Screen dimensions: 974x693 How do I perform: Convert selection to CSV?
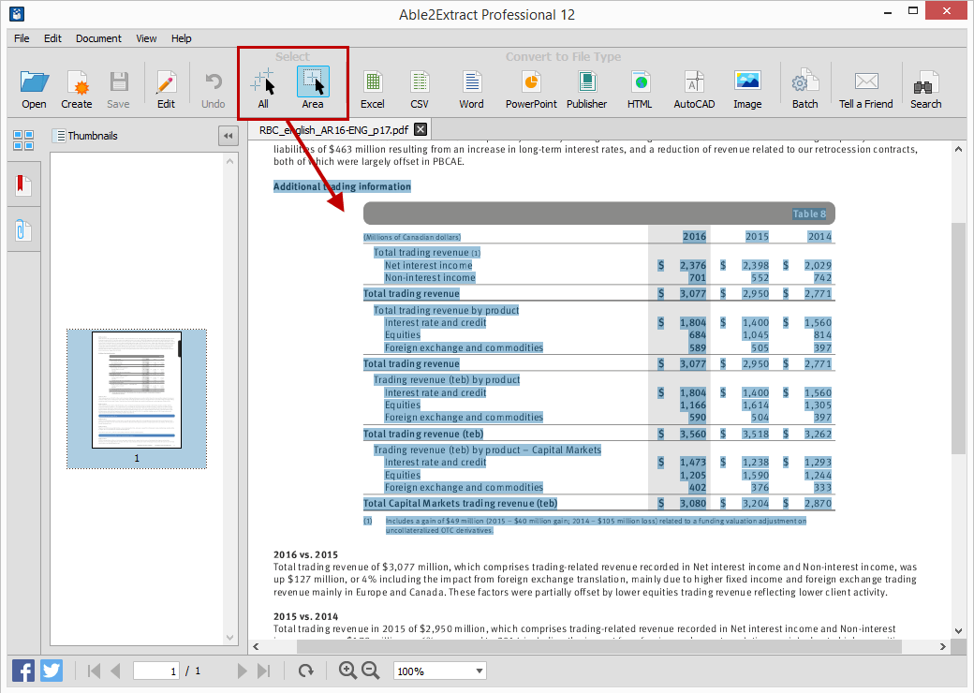[420, 82]
